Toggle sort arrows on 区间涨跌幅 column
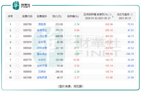141x92 pixels. pos(113,16)
